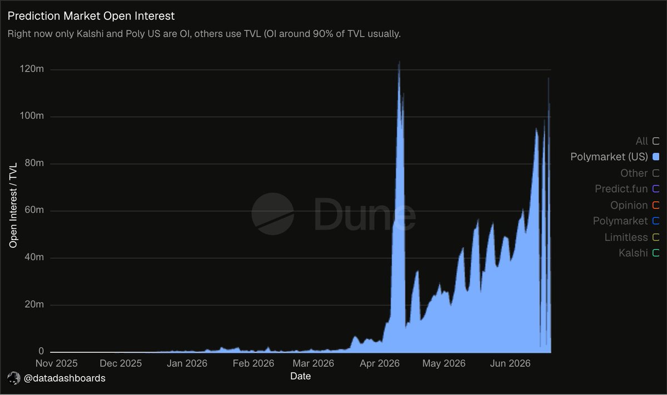
Task: Toggle the Predict.fun legend box
Action: tap(656, 189)
